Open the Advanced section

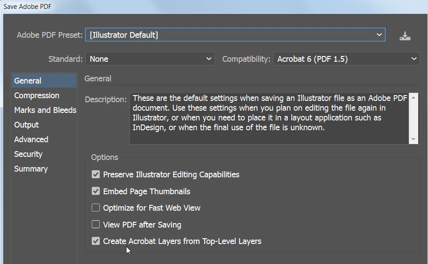[31, 140]
